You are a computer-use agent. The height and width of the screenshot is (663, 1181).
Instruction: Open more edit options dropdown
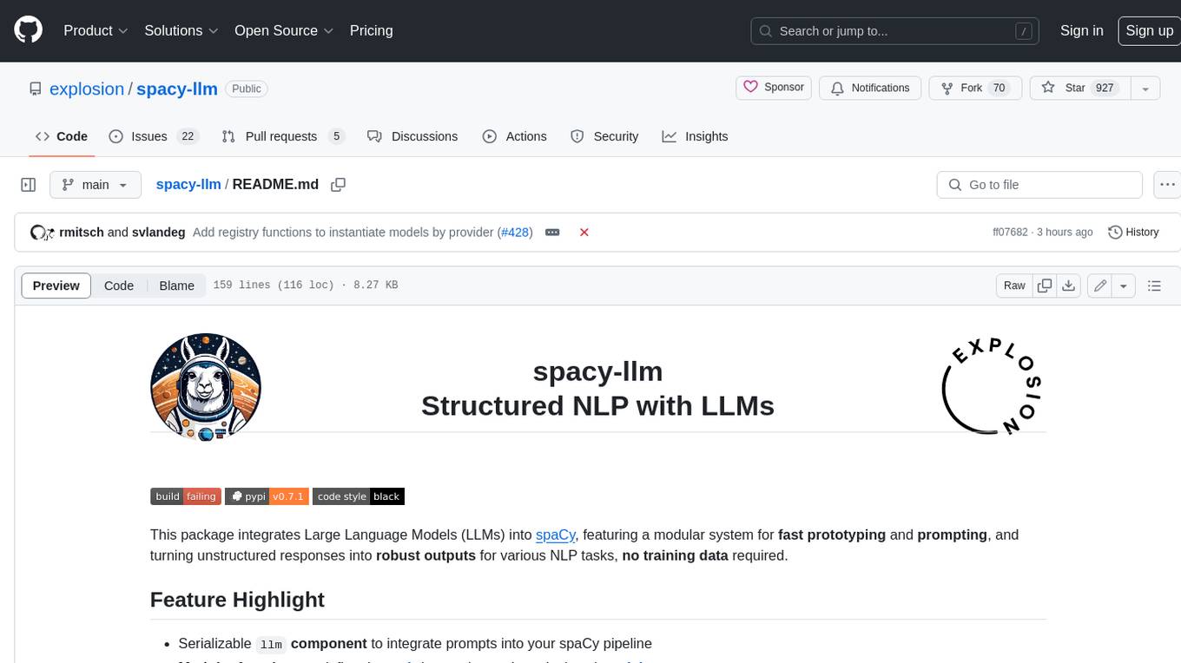[x=1124, y=286]
